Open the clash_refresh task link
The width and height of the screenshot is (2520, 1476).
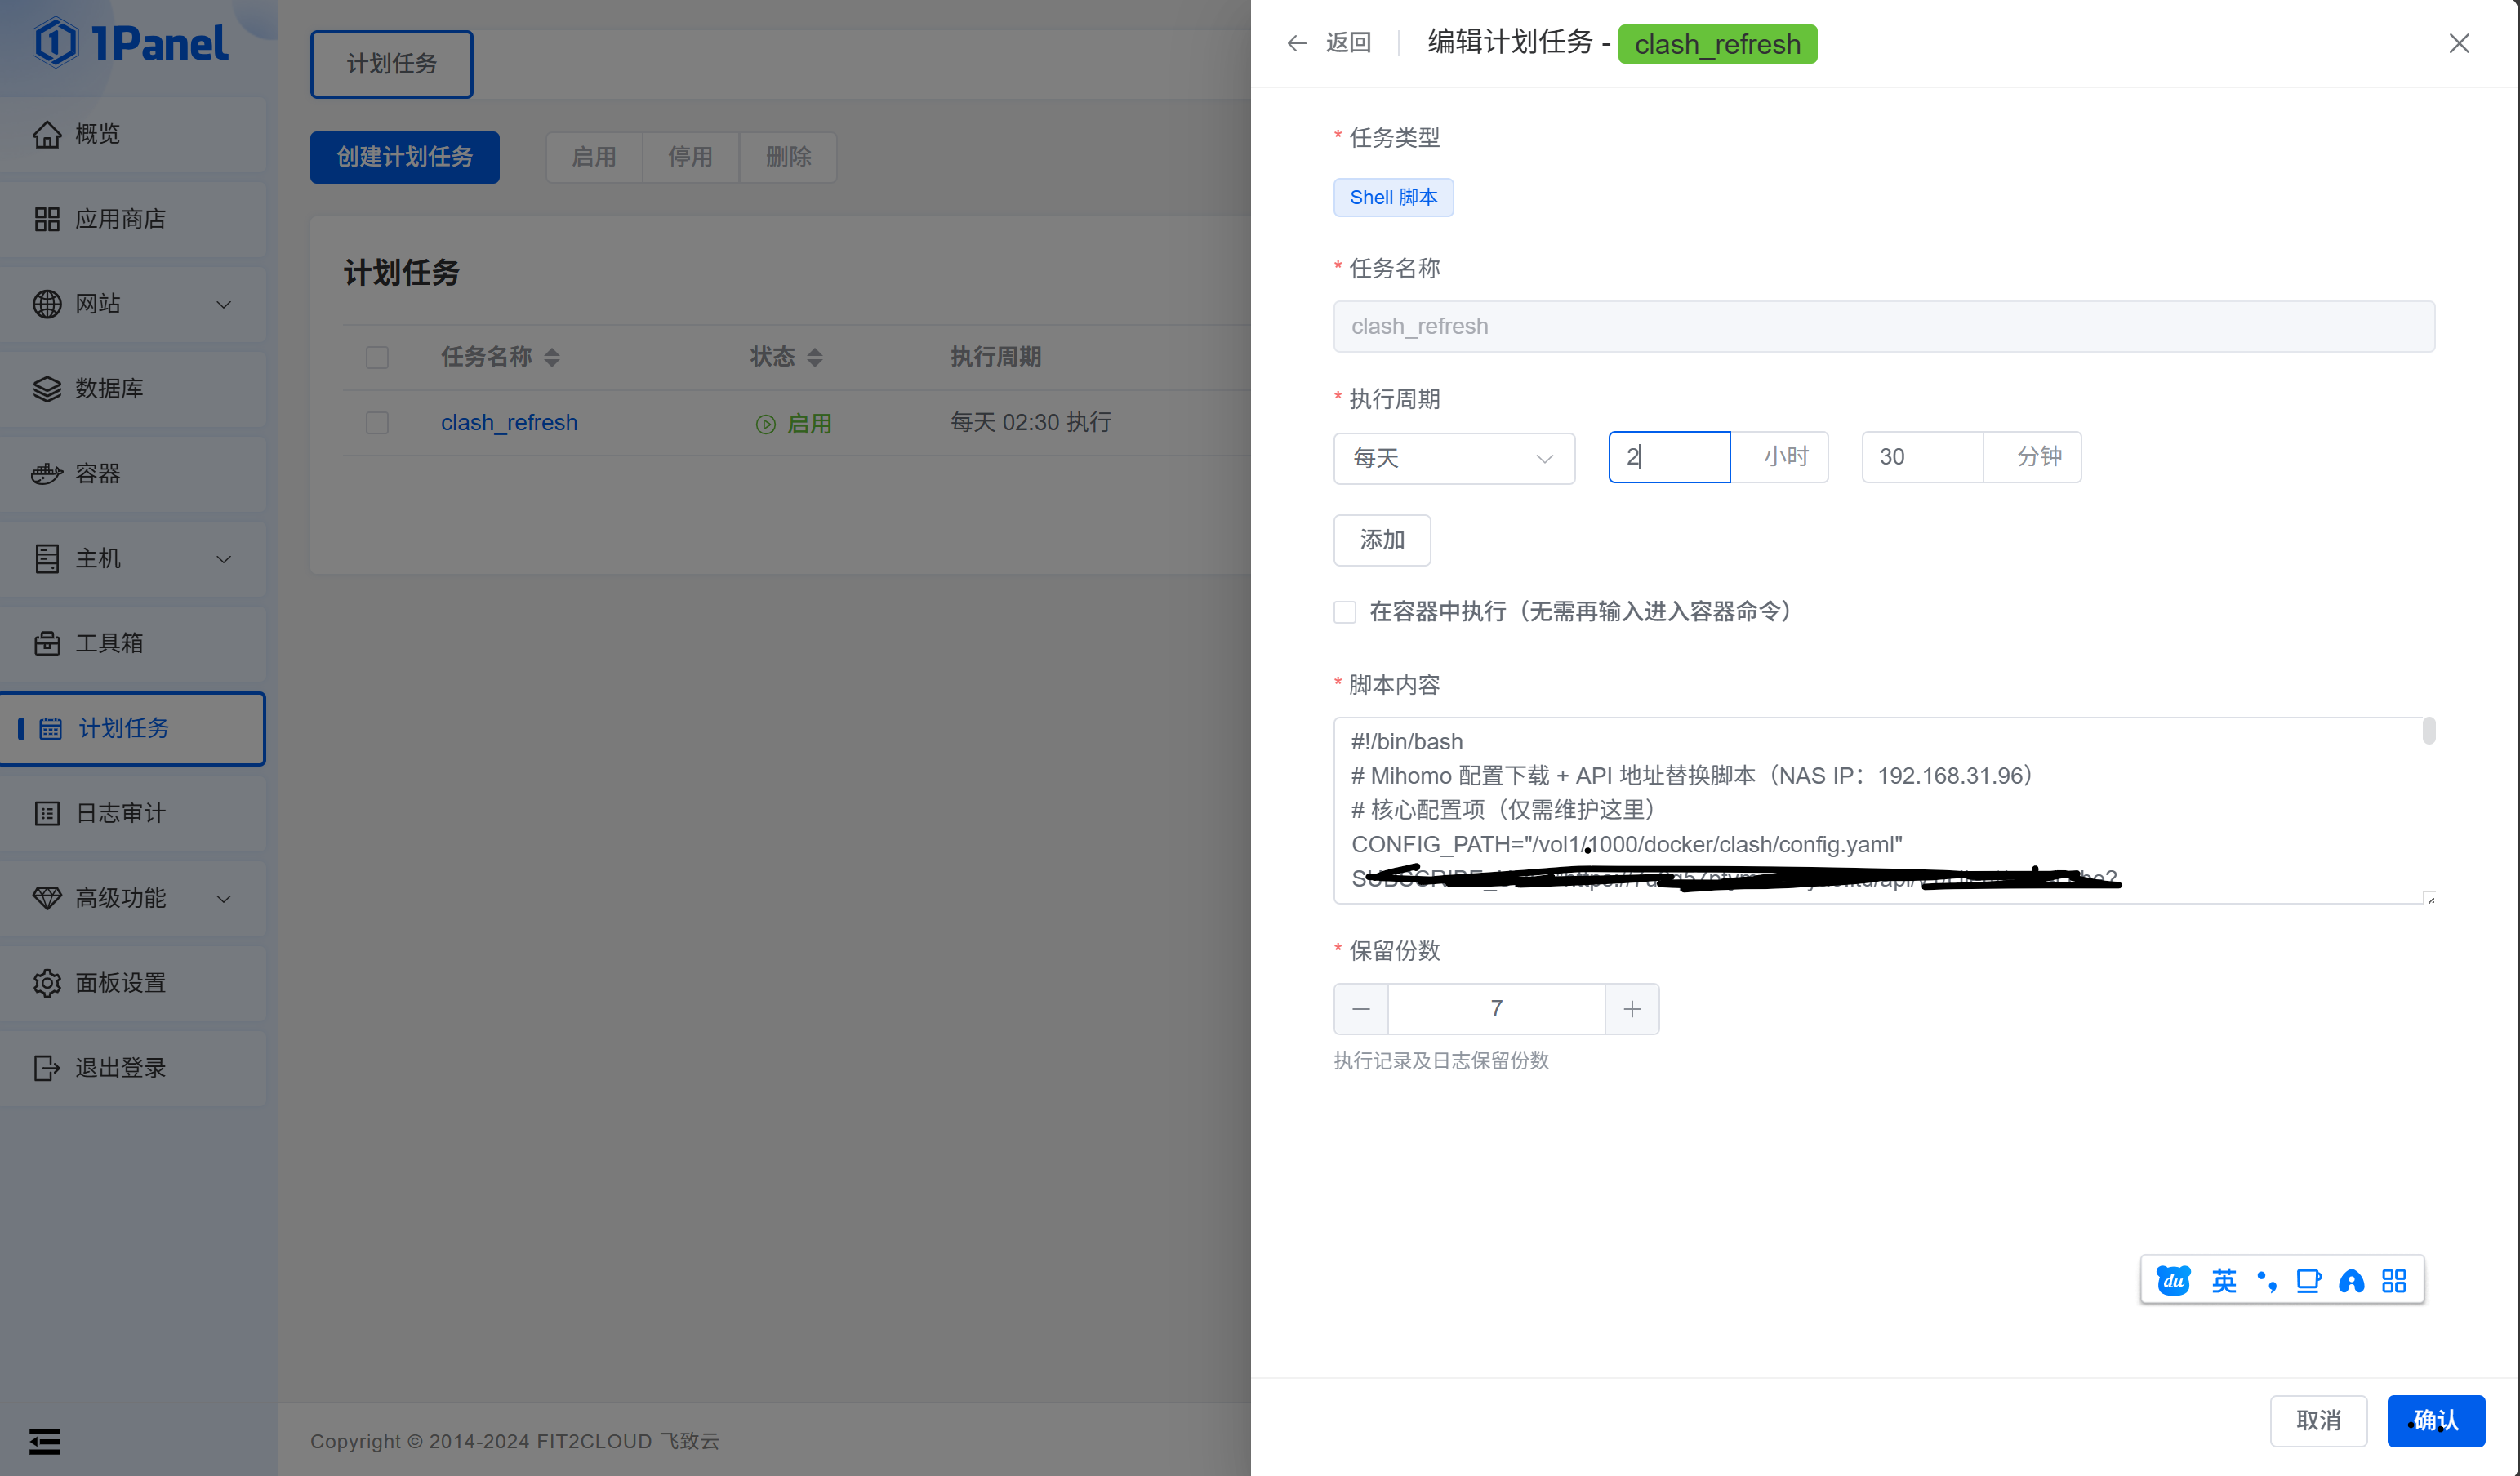[x=509, y=422]
